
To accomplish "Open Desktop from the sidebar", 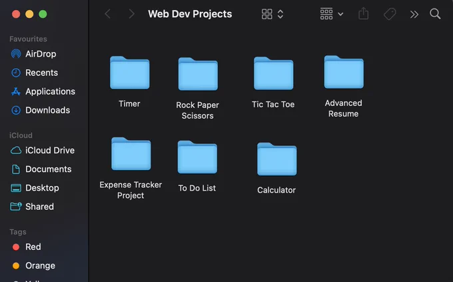I will coord(42,188).
